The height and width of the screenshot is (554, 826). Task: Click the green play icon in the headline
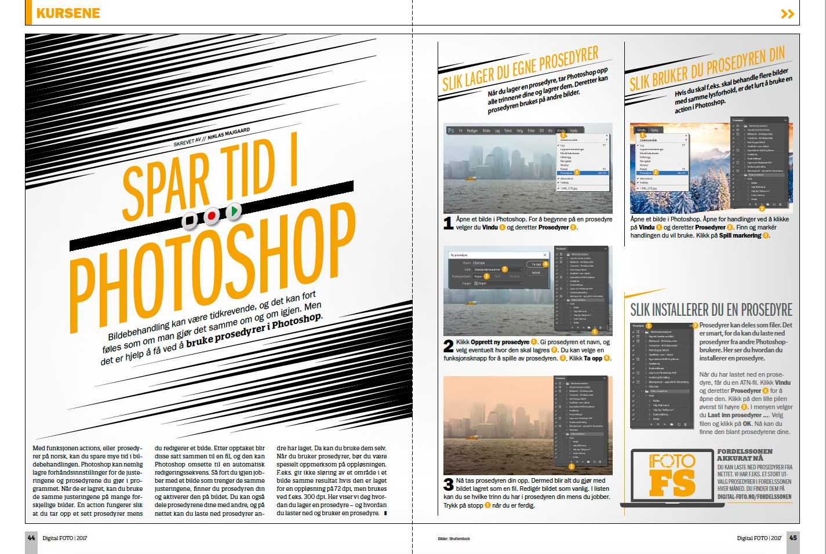pos(233,211)
